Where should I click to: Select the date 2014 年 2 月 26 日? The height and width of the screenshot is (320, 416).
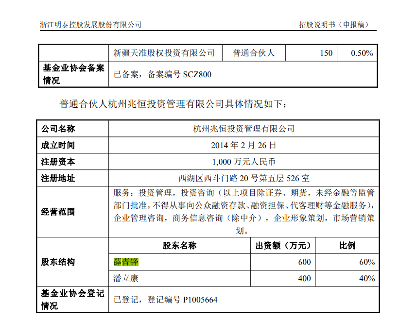pyautogui.click(x=243, y=145)
